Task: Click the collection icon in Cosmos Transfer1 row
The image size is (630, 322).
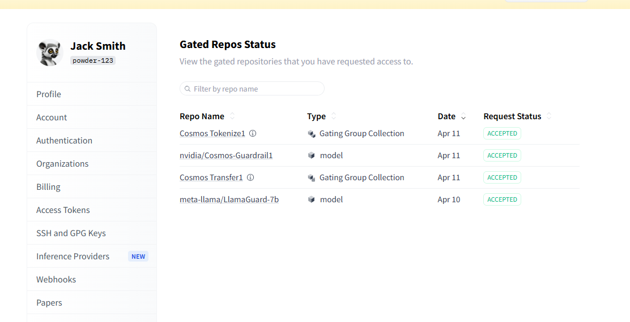Action: [312, 178]
